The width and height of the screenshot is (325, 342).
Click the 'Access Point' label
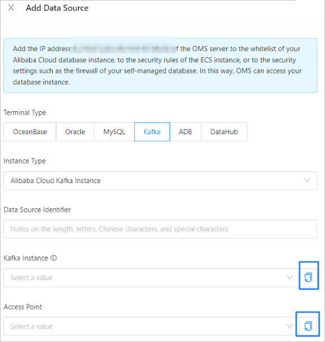23,307
